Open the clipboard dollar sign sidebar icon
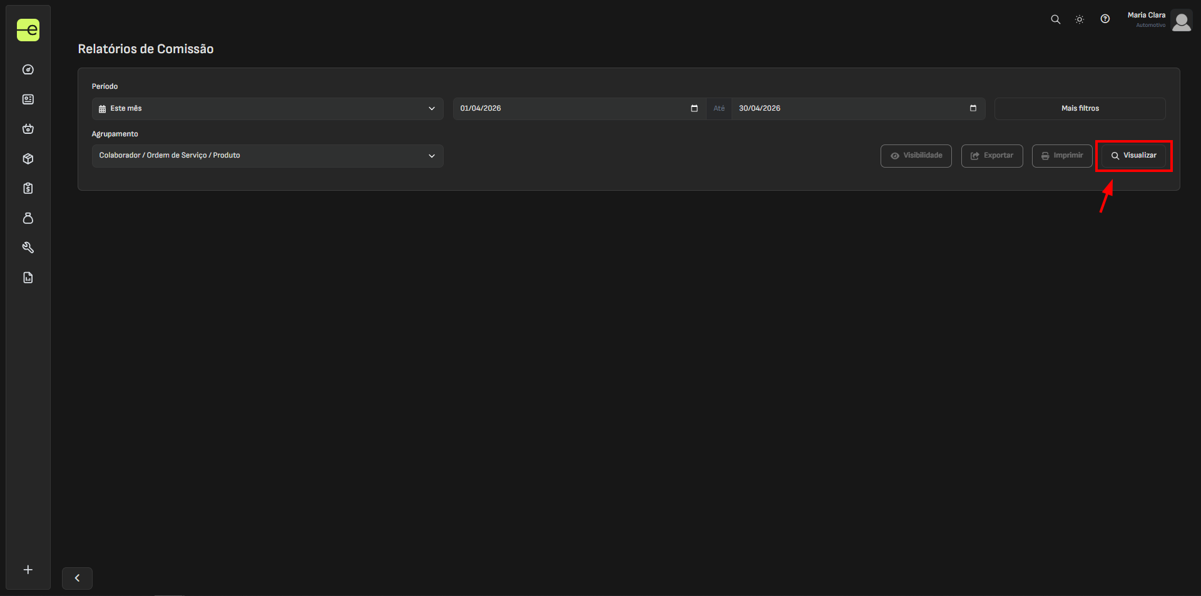 coord(28,188)
